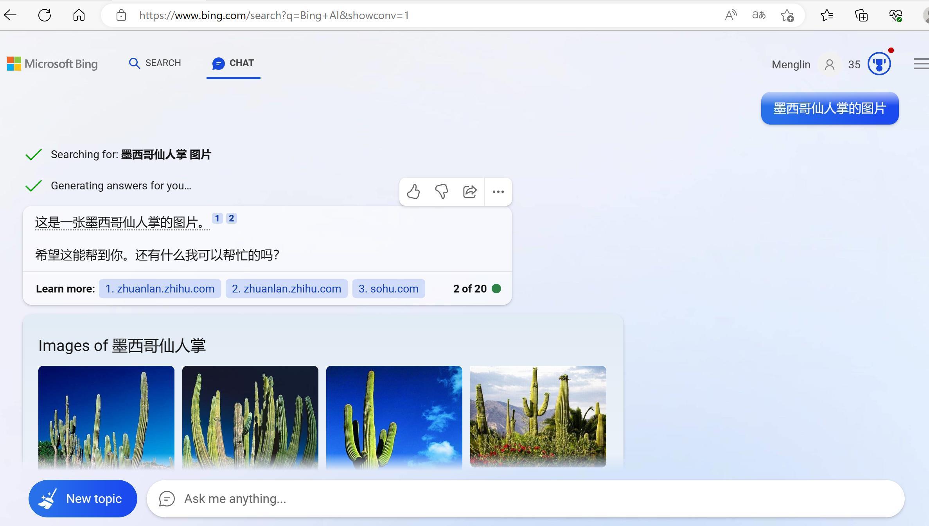Open the sohu.com learn more link
The height and width of the screenshot is (526, 929).
coord(388,289)
